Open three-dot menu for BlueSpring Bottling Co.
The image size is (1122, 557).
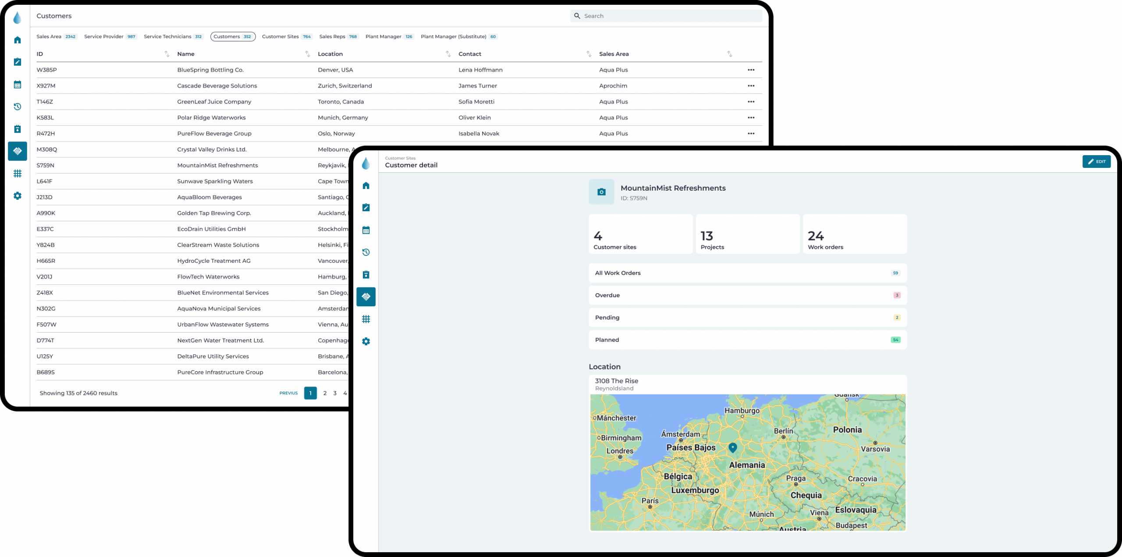point(751,70)
